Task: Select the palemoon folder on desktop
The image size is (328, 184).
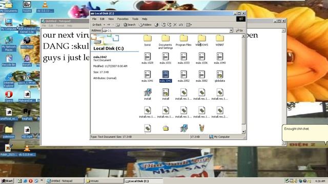Action: coord(9,132)
